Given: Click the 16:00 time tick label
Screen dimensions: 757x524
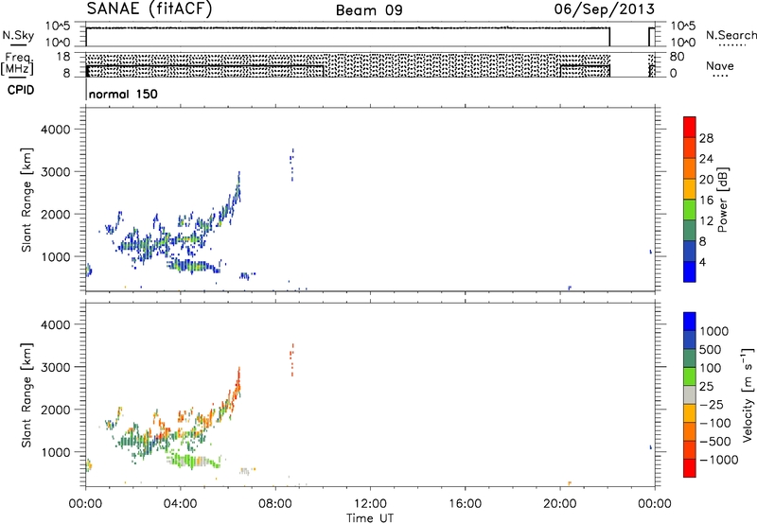Looking at the screenshot, I should [465, 504].
